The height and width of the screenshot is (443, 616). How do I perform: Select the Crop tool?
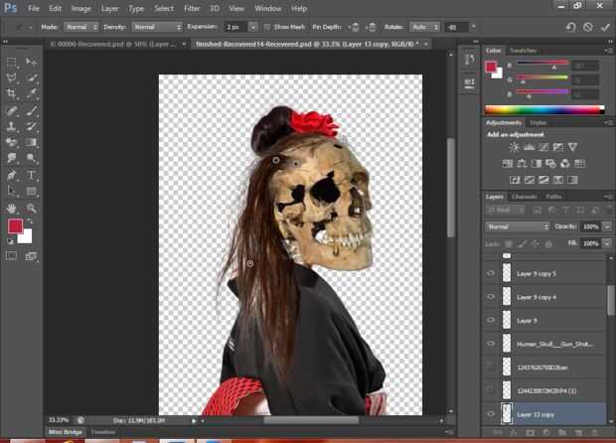(x=11, y=93)
